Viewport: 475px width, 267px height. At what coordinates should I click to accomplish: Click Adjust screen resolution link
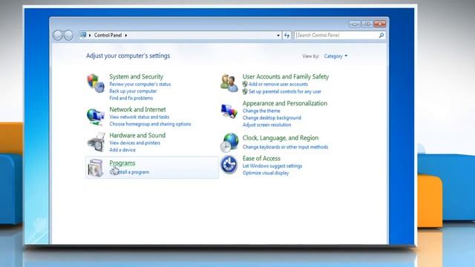click(266, 125)
